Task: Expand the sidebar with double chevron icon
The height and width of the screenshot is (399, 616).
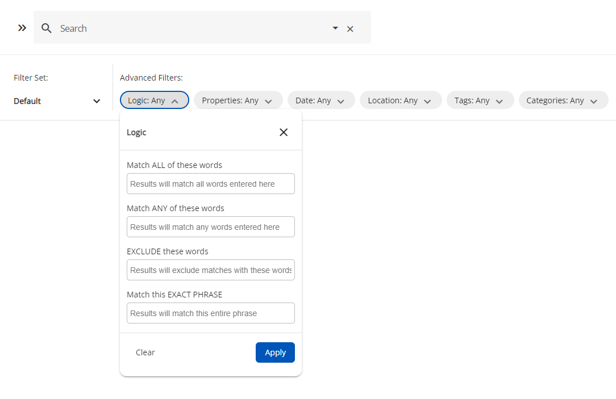Action: [x=22, y=28]
